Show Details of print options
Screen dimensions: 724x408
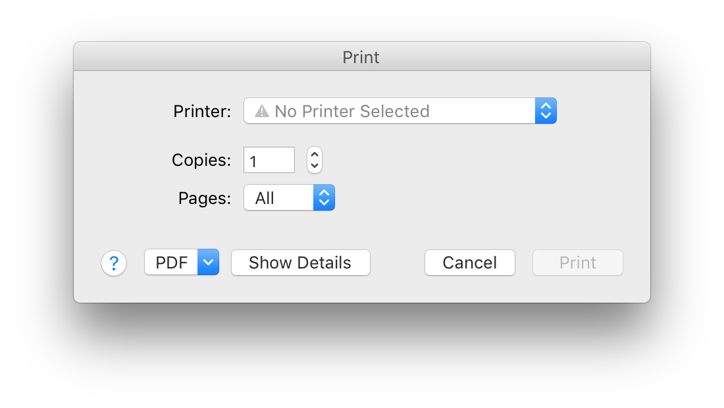tap(301, 263)
